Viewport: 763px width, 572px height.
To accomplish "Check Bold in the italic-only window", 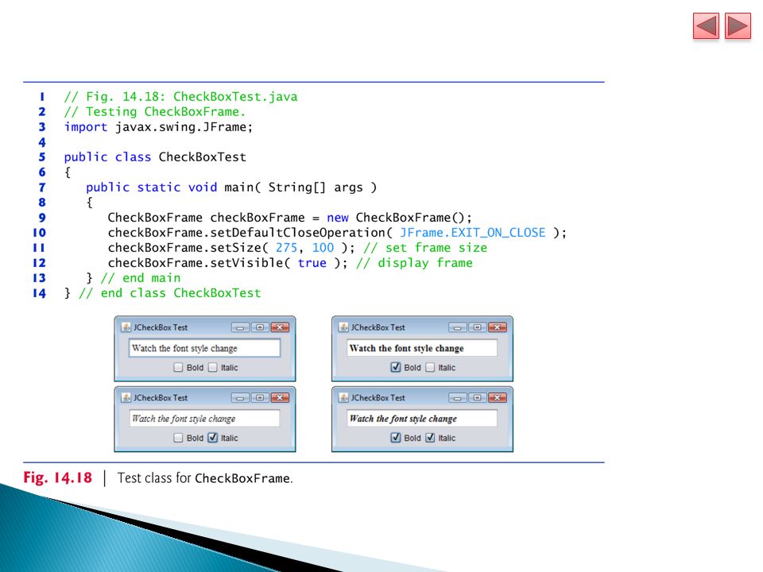I will (x=178, y=438).
